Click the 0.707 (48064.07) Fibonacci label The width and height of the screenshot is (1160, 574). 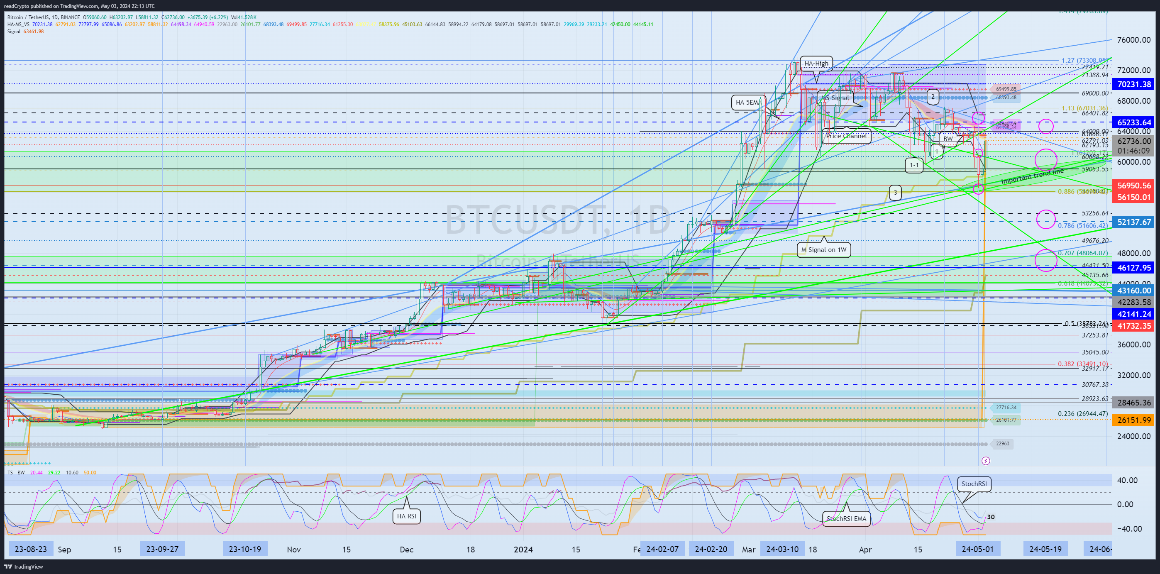(1083, 253)
